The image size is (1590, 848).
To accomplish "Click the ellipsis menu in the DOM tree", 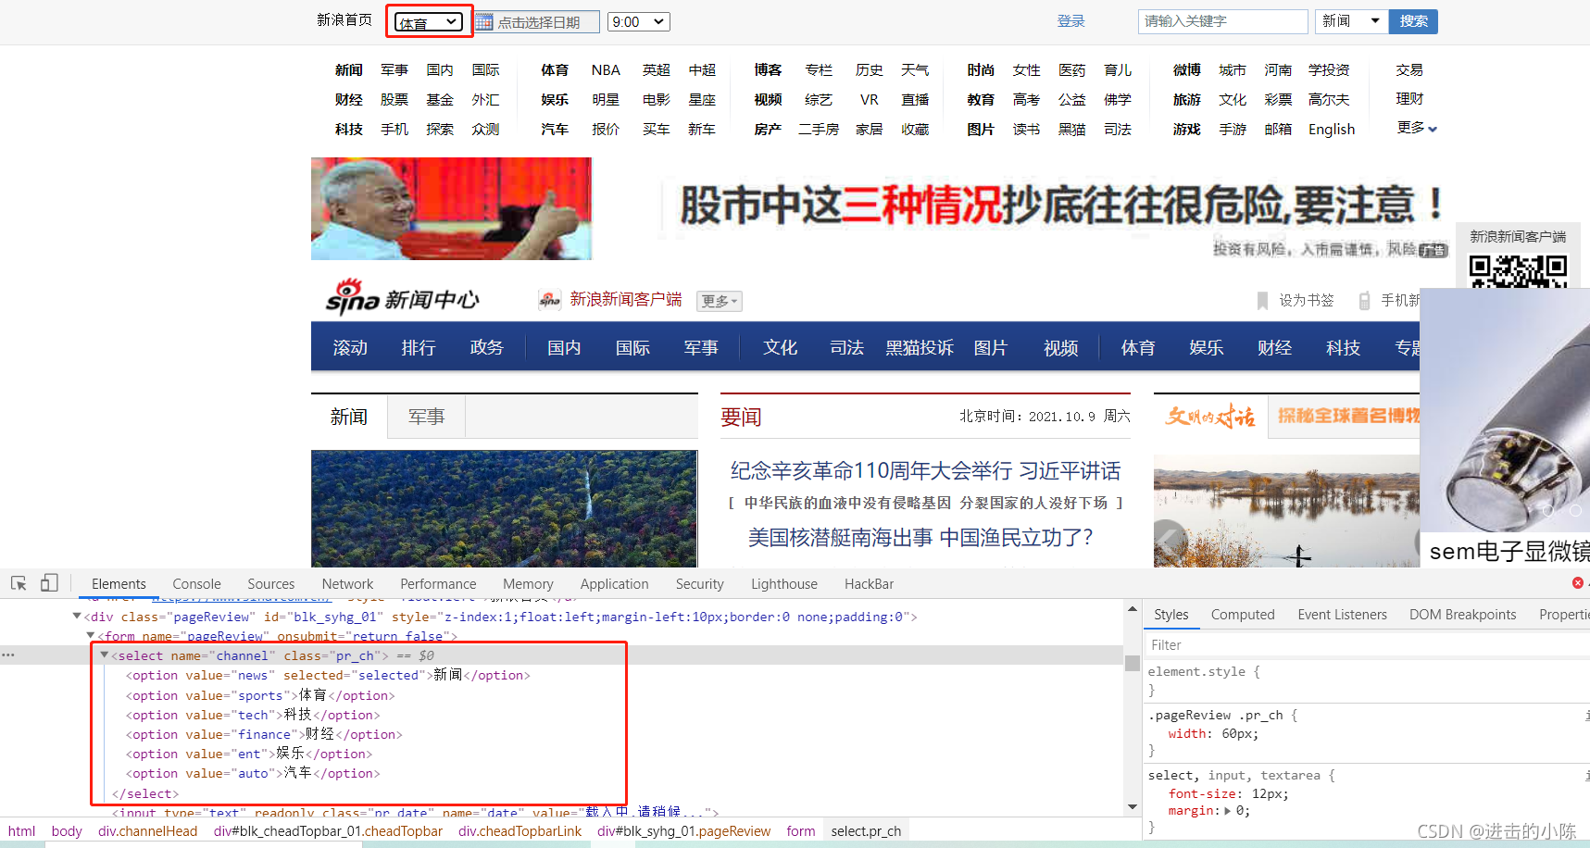I will coord(8,655).
